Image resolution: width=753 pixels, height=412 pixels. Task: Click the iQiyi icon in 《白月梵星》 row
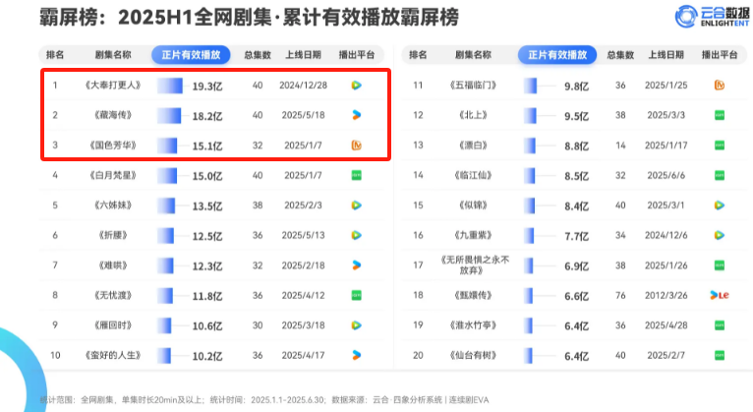click(x=356, y=175)
